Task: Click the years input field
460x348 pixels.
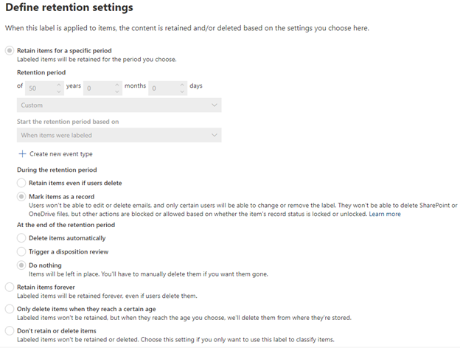Action: [38, 88]
